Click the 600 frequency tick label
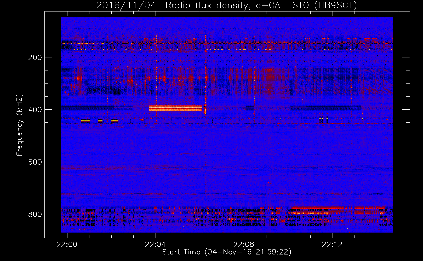The height and width of the screenshot is (261, 423). click(35, 162)
